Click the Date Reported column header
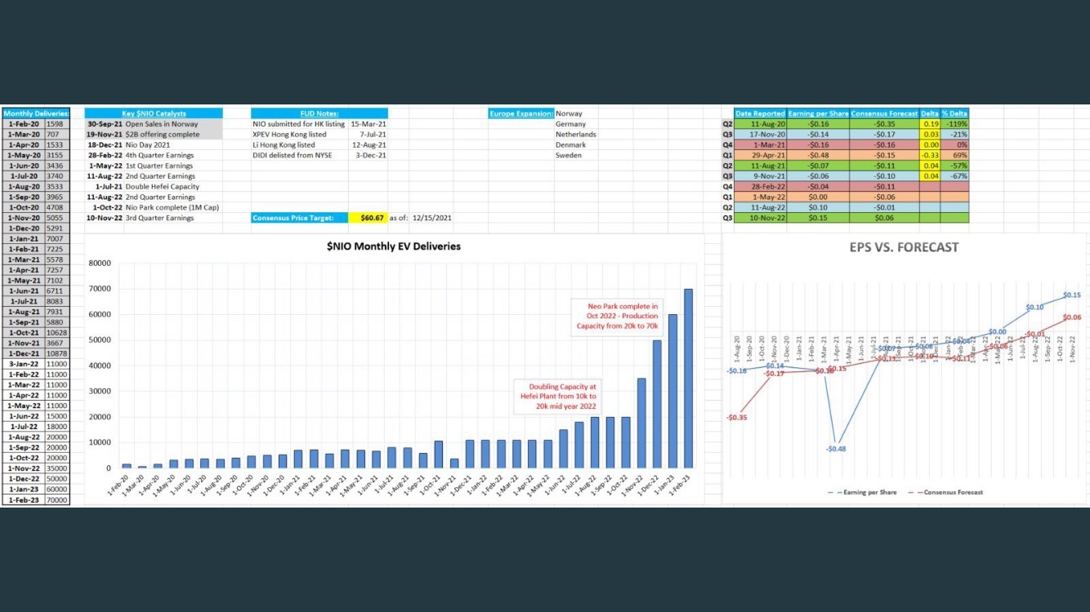 pos(760,113)
